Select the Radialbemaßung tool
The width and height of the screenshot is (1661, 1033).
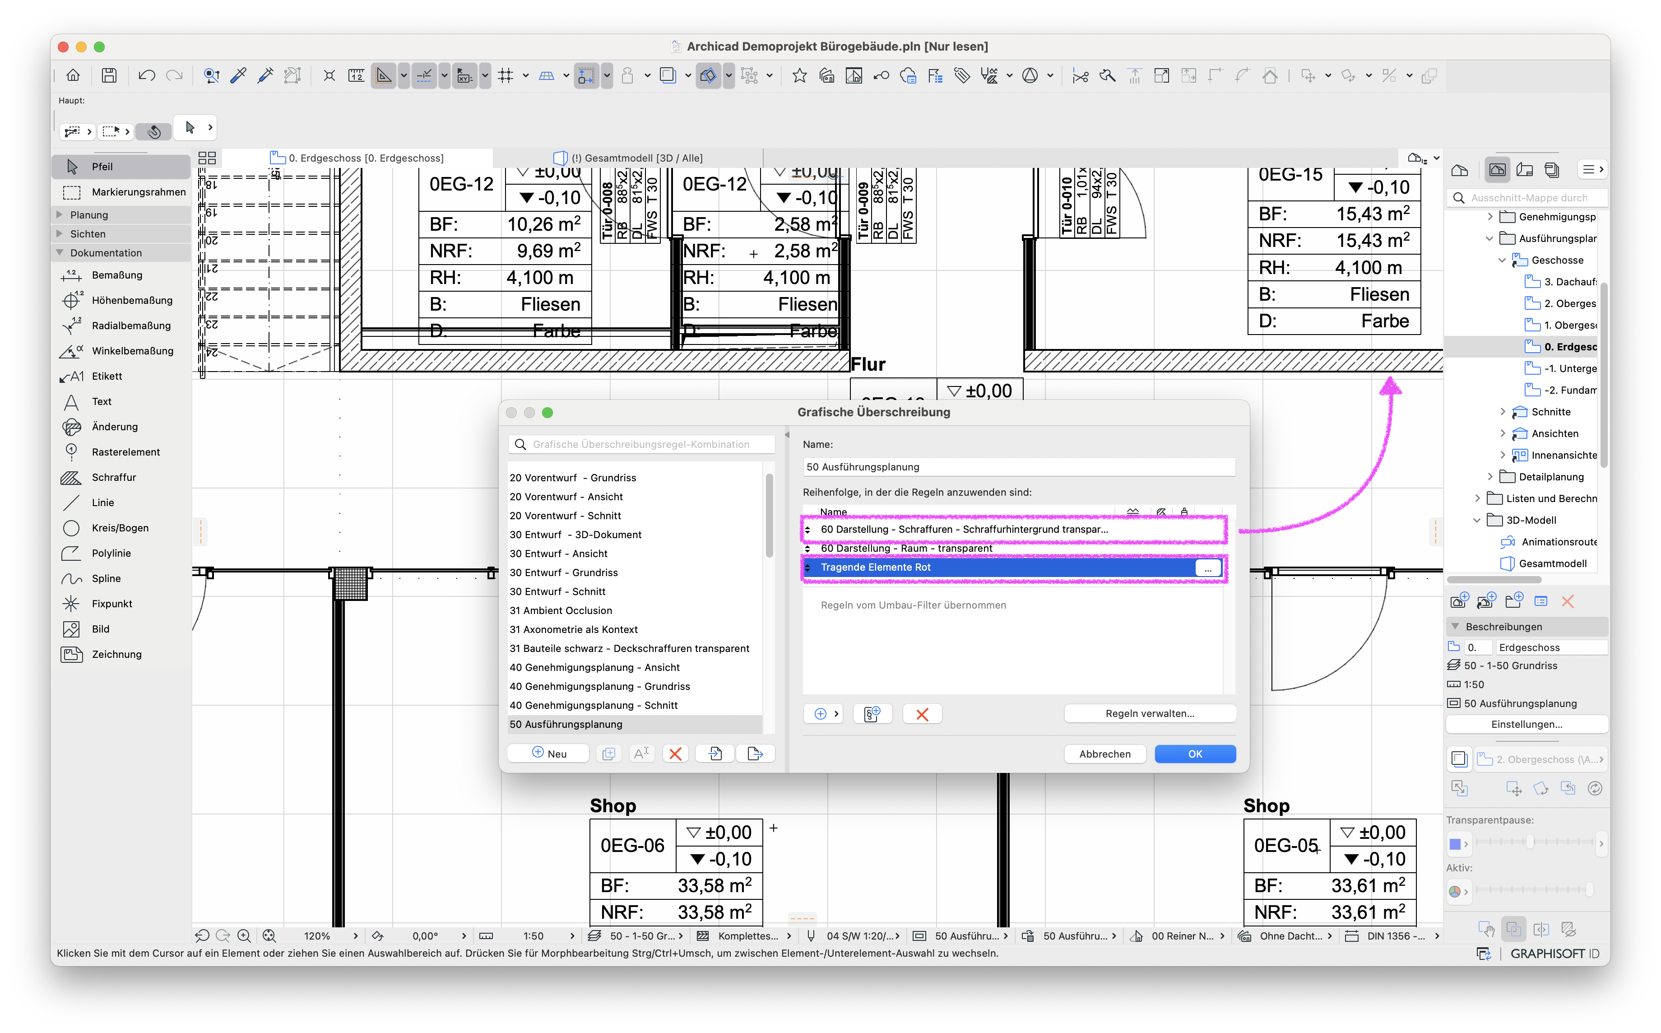pos(121,325)
